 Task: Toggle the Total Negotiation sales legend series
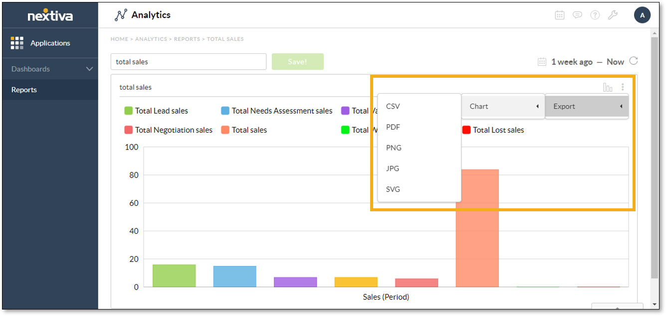tap(168, 130)
